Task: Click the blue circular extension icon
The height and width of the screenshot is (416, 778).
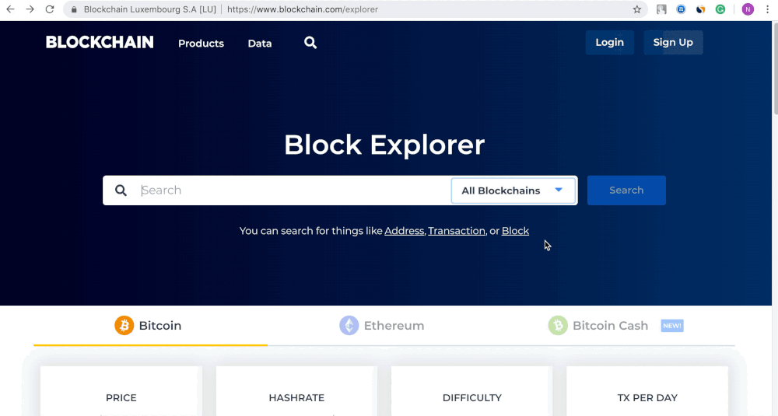Action: pos(682,9)
